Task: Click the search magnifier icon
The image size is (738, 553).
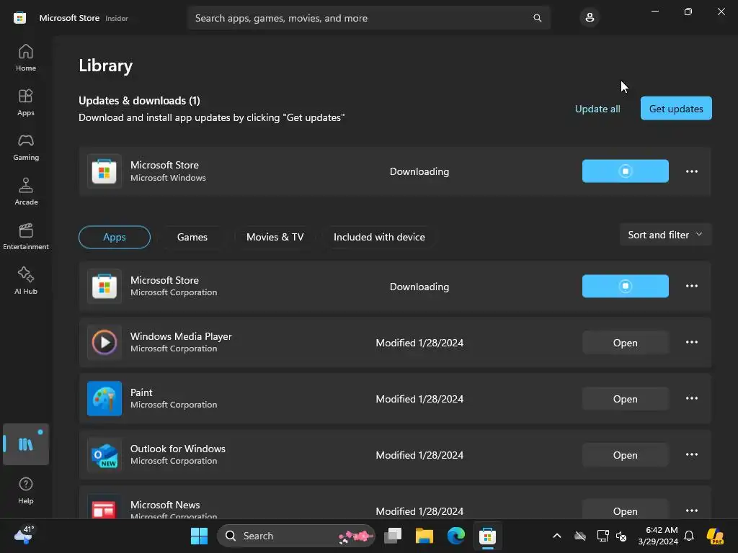Action: 537,18
